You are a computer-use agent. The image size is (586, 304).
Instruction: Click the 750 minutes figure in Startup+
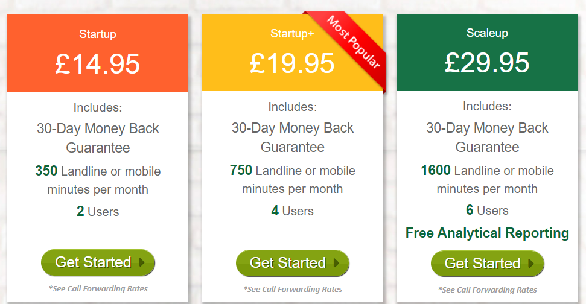pos(241,171)
